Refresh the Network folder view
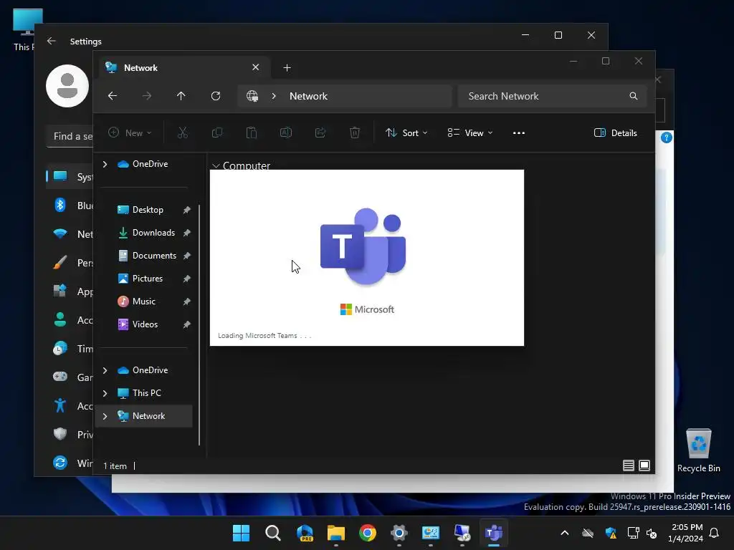The width and height of the screenshot is (734, 550). pyautogui.click(x=215, y=96)
